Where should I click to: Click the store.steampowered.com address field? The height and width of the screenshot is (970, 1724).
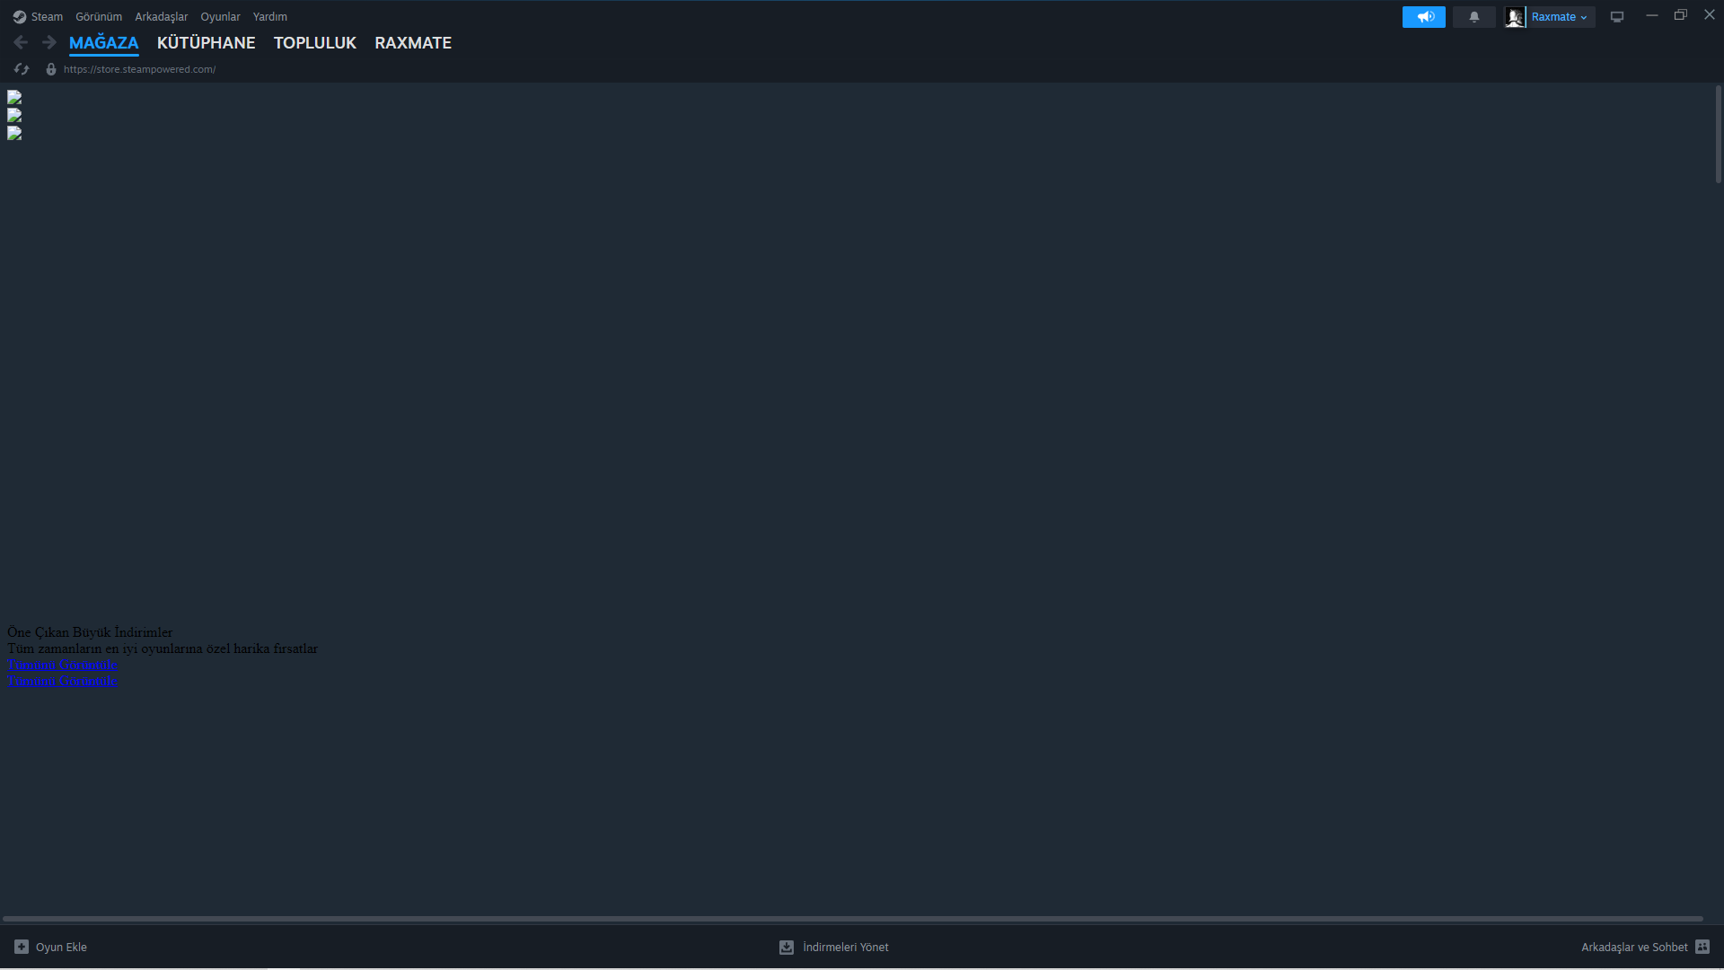pos(139,69)
